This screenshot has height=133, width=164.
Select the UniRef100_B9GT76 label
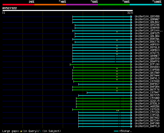(x=147, y=42)
